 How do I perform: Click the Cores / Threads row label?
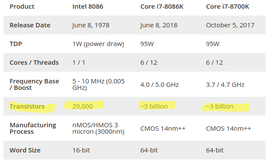pos(34,63)
